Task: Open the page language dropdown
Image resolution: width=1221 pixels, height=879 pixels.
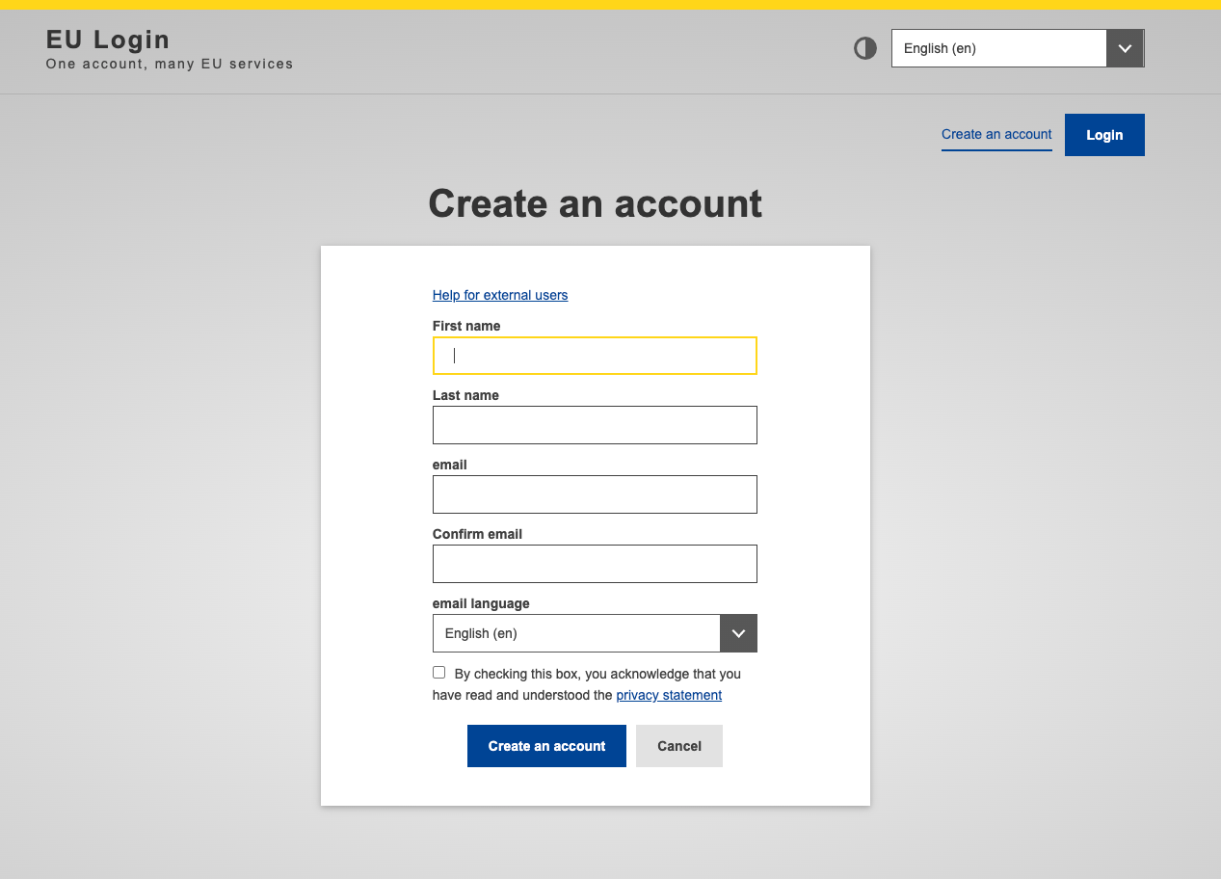Action: coord(1018,48)
